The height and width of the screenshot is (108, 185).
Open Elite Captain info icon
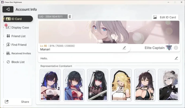176,48
